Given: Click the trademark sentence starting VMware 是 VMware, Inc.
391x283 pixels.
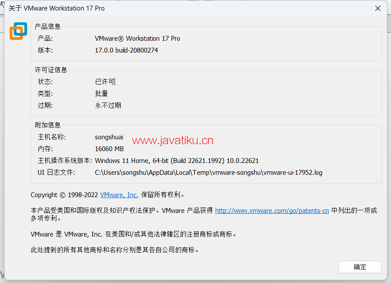Looking at the screenshot, I should [133, 234].
